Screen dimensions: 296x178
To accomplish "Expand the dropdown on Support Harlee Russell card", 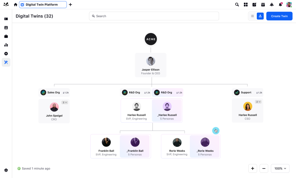I will pyautogui.click(x=258, y=102).
